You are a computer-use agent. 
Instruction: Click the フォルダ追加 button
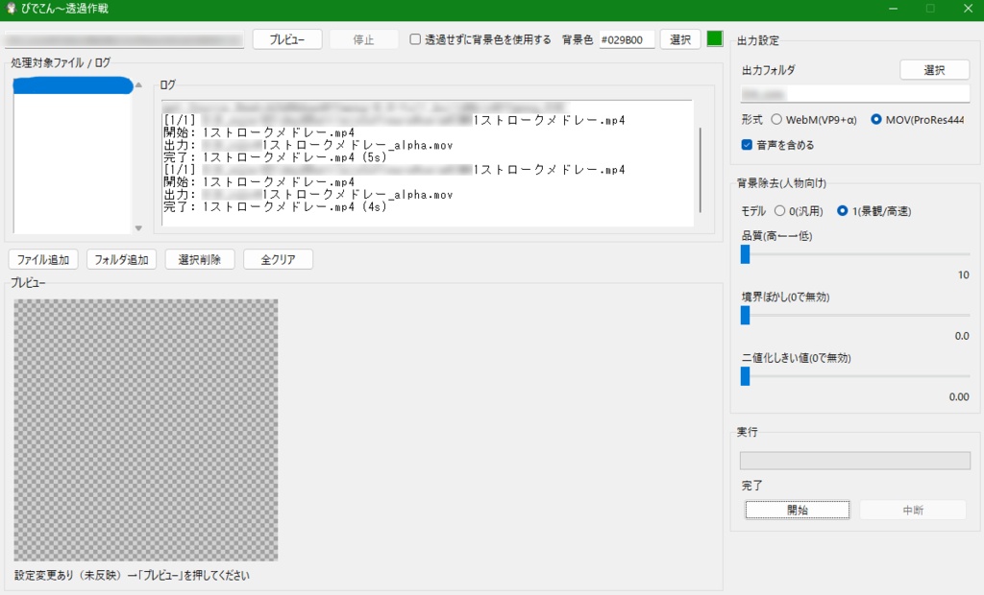click(x=121, y=259)
